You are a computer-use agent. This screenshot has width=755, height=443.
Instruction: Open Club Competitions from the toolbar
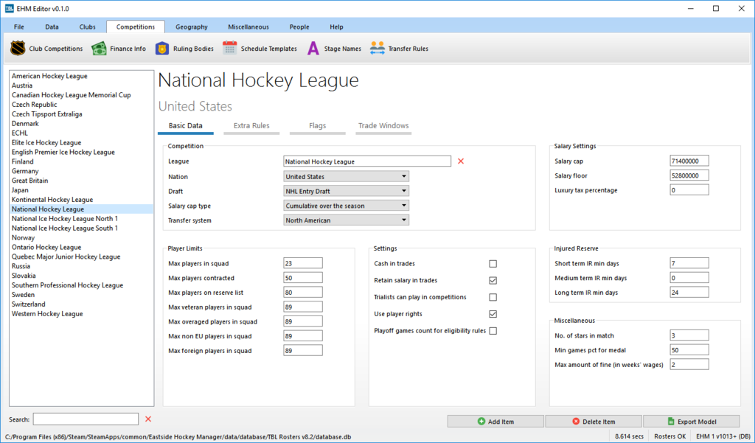[46, 49]
